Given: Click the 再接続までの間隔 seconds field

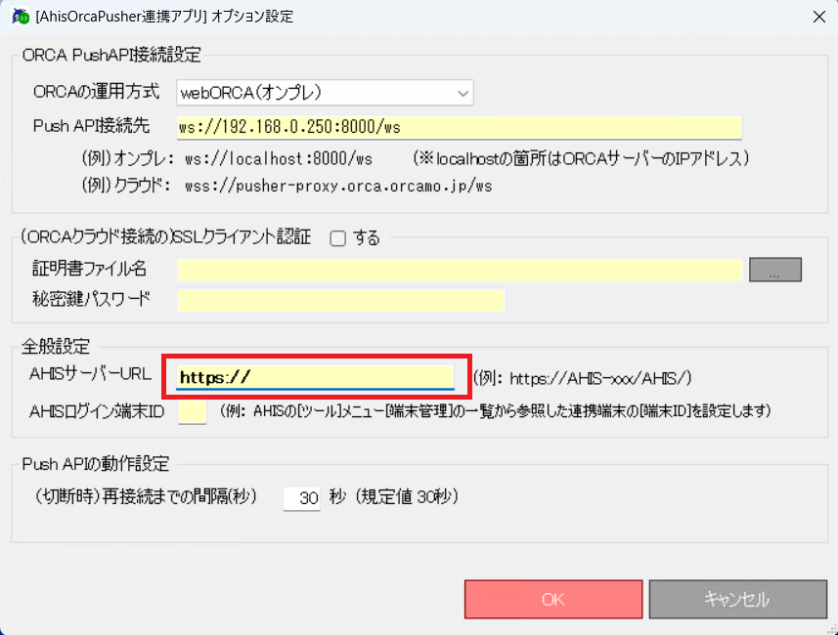Looking at the screenshot, I should (x=301, y=497).
